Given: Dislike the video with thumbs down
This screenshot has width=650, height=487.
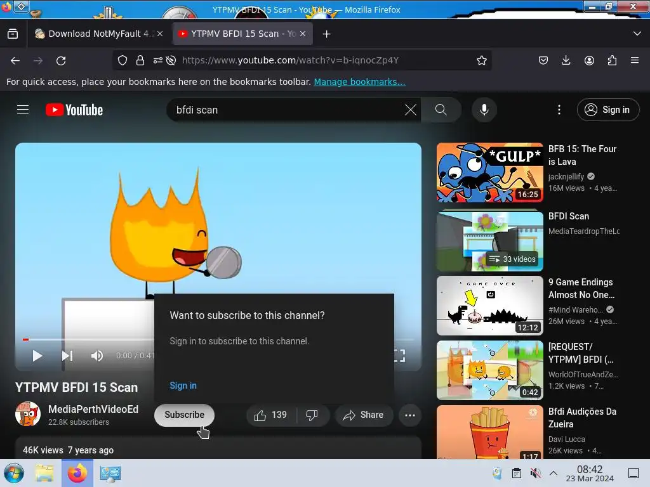Looking at the screenshot, I should coord(312,415).
